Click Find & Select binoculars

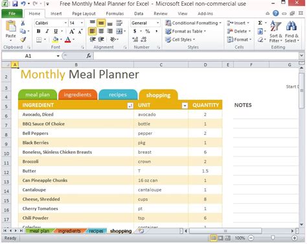click(x=291, y=32)
